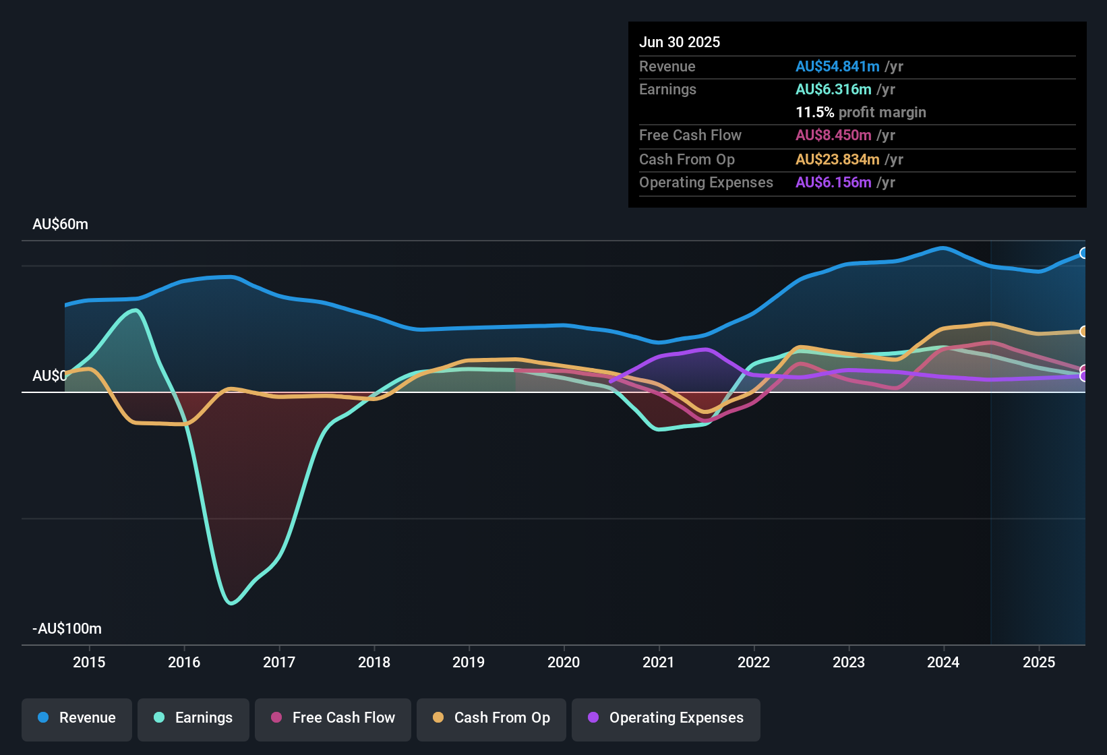Click the 2025 x-axis label
This screenshot has width=1107, height=755.
1039,662
